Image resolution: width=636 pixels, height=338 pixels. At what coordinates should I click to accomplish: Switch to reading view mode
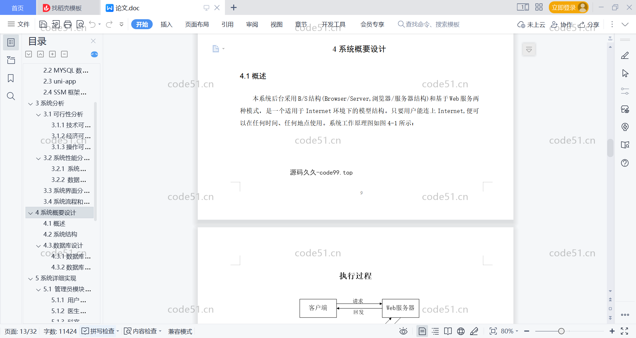pos(448,331)
